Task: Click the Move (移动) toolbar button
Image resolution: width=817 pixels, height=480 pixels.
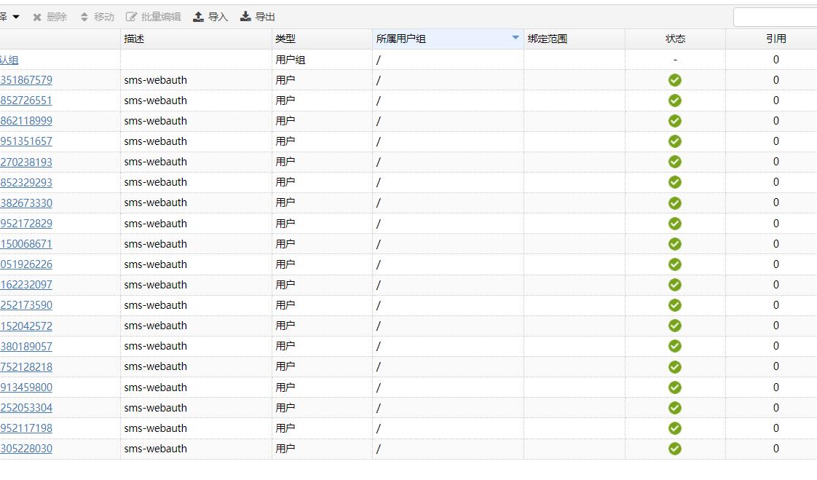Action: coord(98,17)
